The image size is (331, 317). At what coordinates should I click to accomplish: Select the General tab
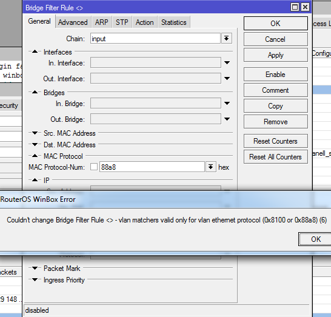39,21
